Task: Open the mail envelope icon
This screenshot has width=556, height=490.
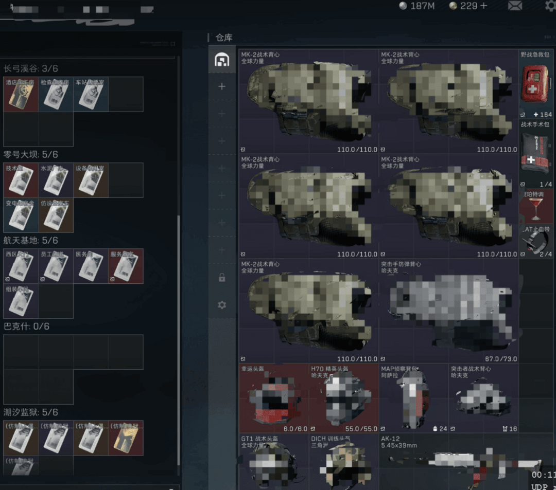Action: pyautogui.click(x=515, y=6)
